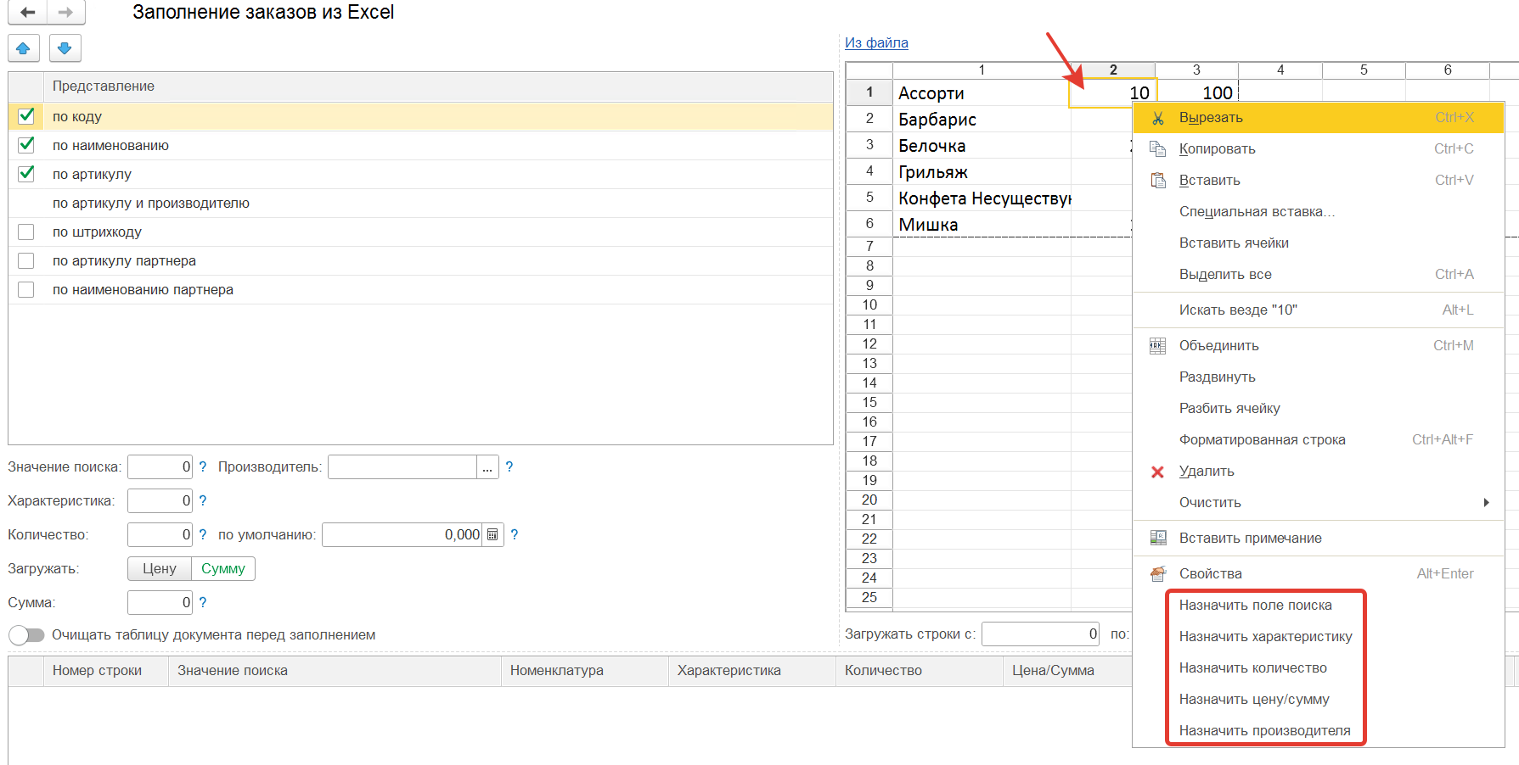Click the paste icon beside Вставить

1157,181
